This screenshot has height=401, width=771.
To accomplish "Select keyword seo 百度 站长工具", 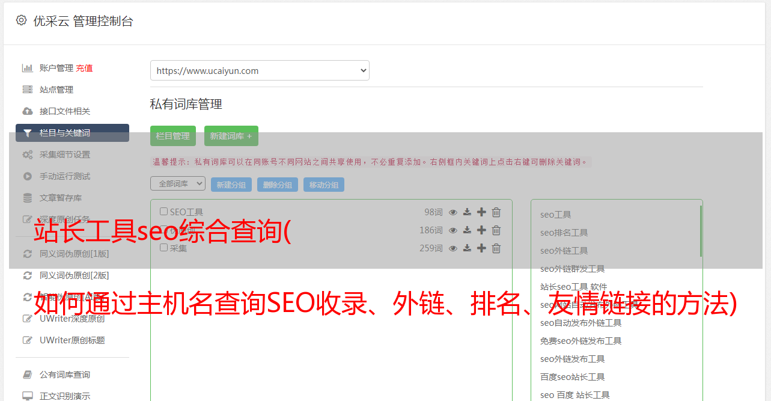I will coord(574,395).
